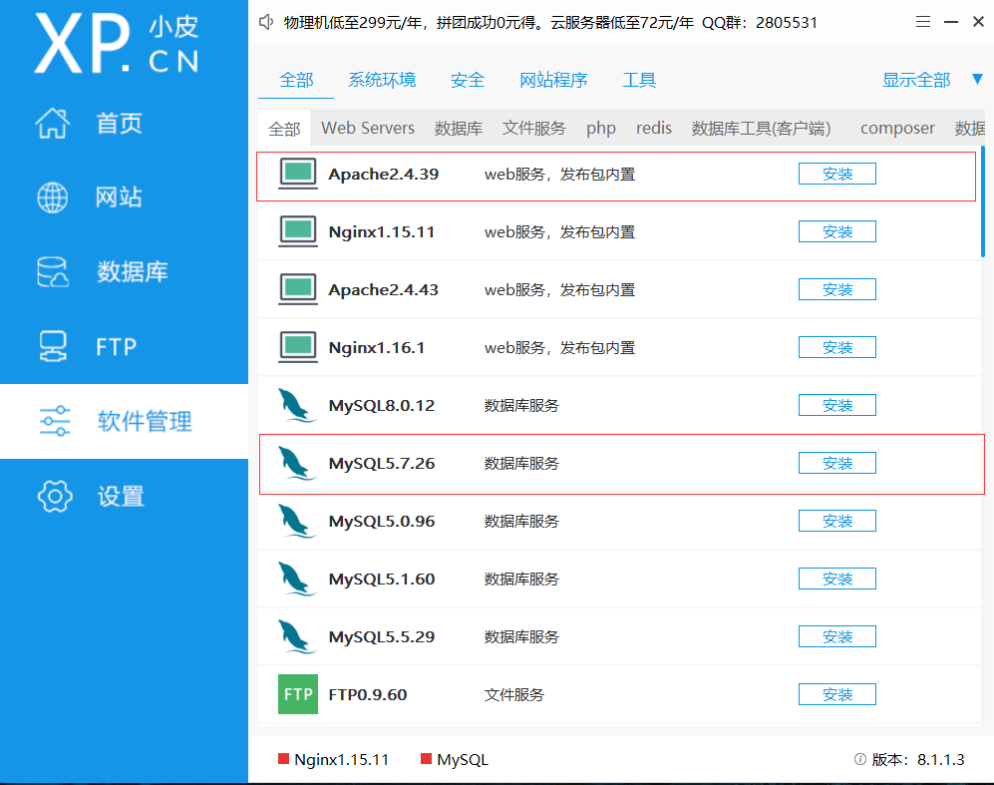
Task: Open the 首页 home page
Action: tap(89, 123)
